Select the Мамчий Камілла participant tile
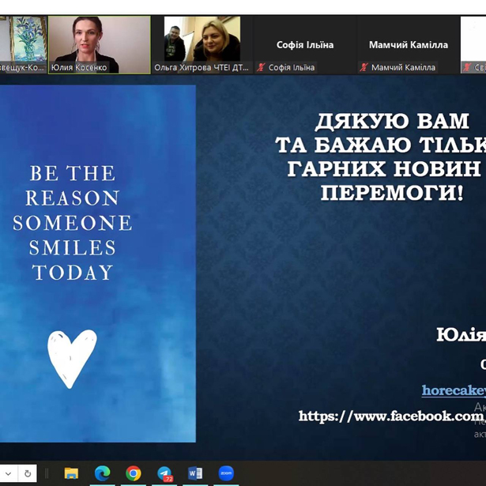This screenshot has width=486, height=486. (409, 45)
